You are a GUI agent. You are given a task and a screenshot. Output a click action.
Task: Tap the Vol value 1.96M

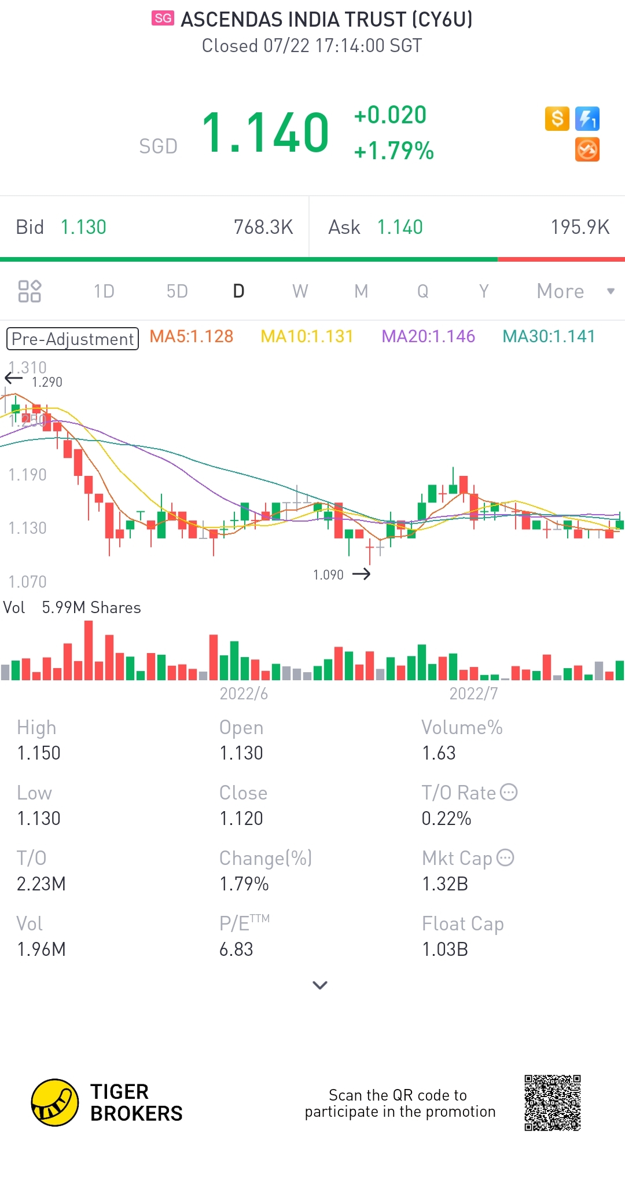[41, 949]
